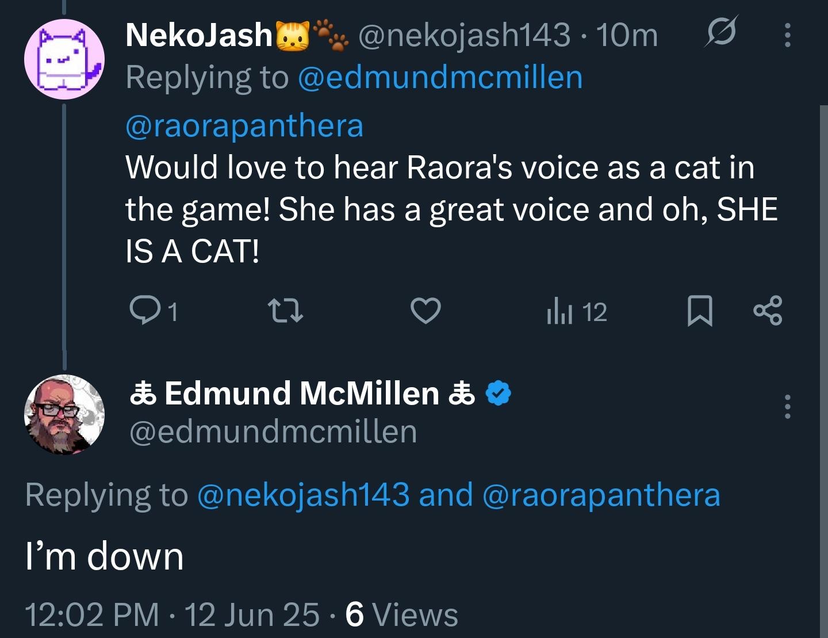The height and width of the screenshot is (638, 828).
Task: Open @raorapanthera link in Edmund's replying-to line
Action: pos(601,495)
